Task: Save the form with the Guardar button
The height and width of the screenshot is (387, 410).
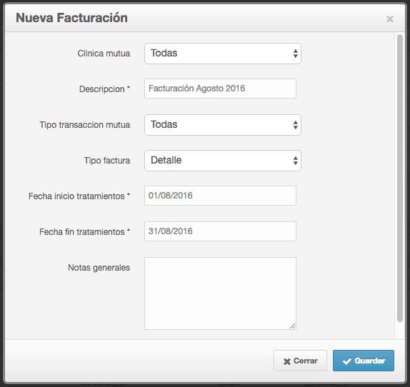Action: [x=364, y=361]
